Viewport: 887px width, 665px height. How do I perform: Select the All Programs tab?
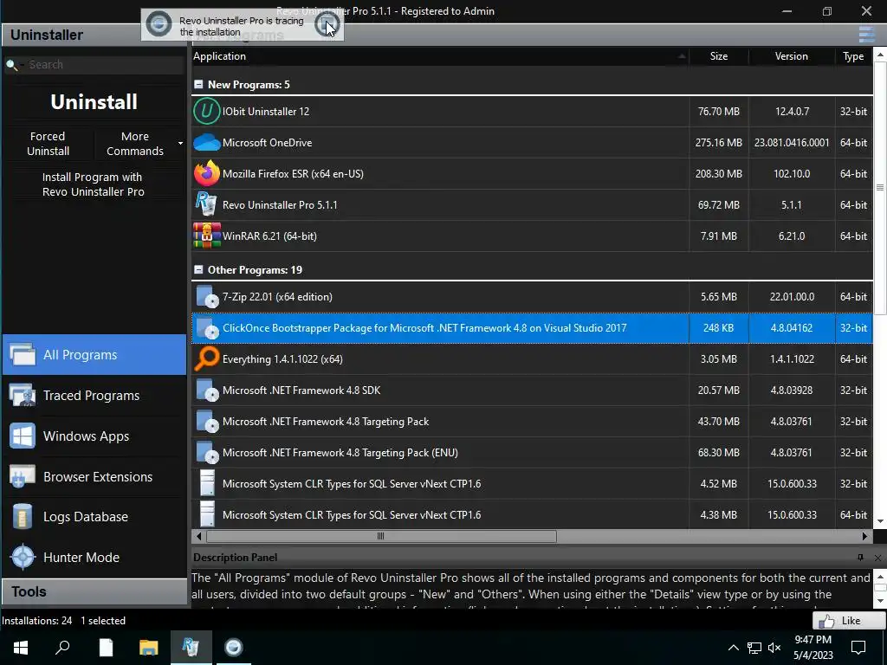coord(94,354)
